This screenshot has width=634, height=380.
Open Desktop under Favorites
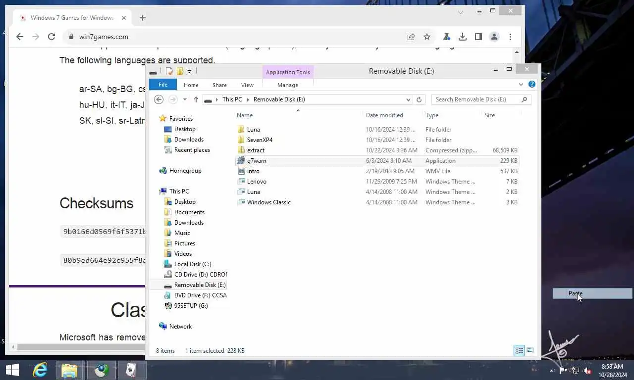point(185,129)
